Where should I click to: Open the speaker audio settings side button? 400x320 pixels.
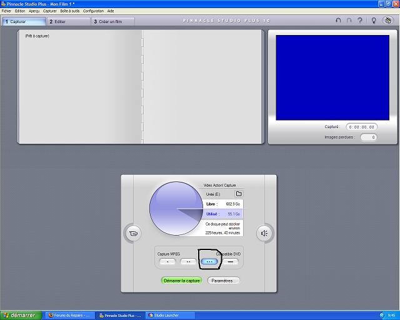pyautogui.click(x=264, y=233)
